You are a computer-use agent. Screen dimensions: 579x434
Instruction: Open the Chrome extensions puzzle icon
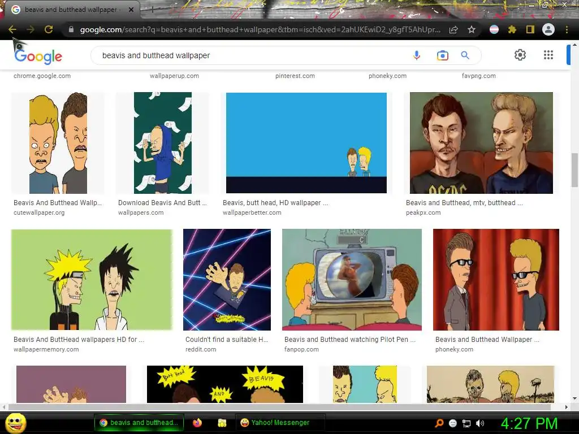(x=512, y=29)
